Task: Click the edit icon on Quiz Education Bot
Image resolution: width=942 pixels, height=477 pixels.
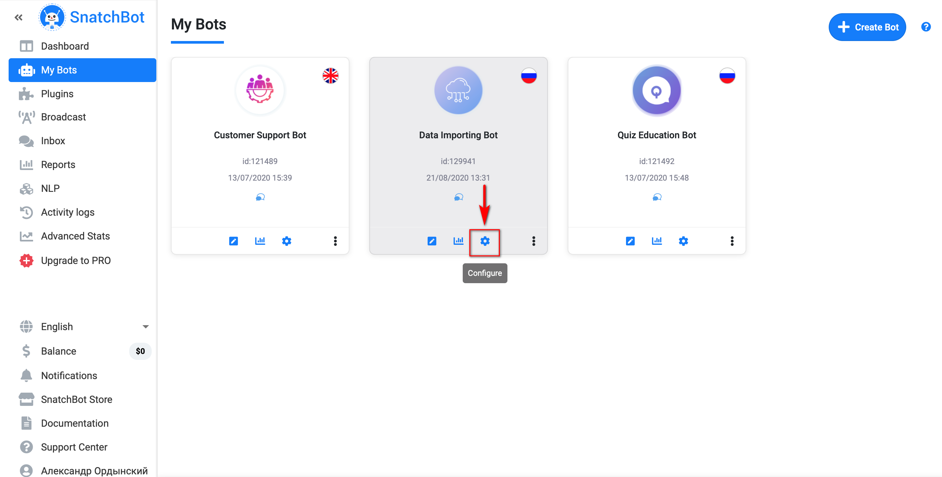Action: (630, 241)
